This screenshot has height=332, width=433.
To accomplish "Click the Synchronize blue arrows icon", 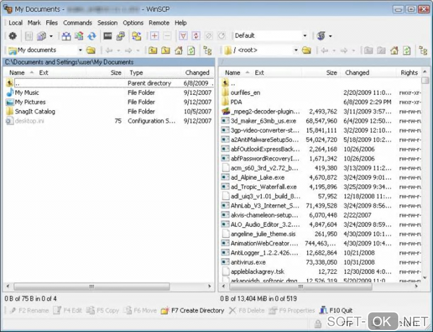I will coord(92,36).
